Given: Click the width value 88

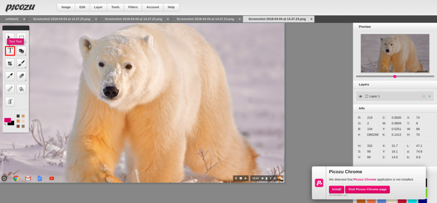Looking at the screenshot, I should coord(418,129).
